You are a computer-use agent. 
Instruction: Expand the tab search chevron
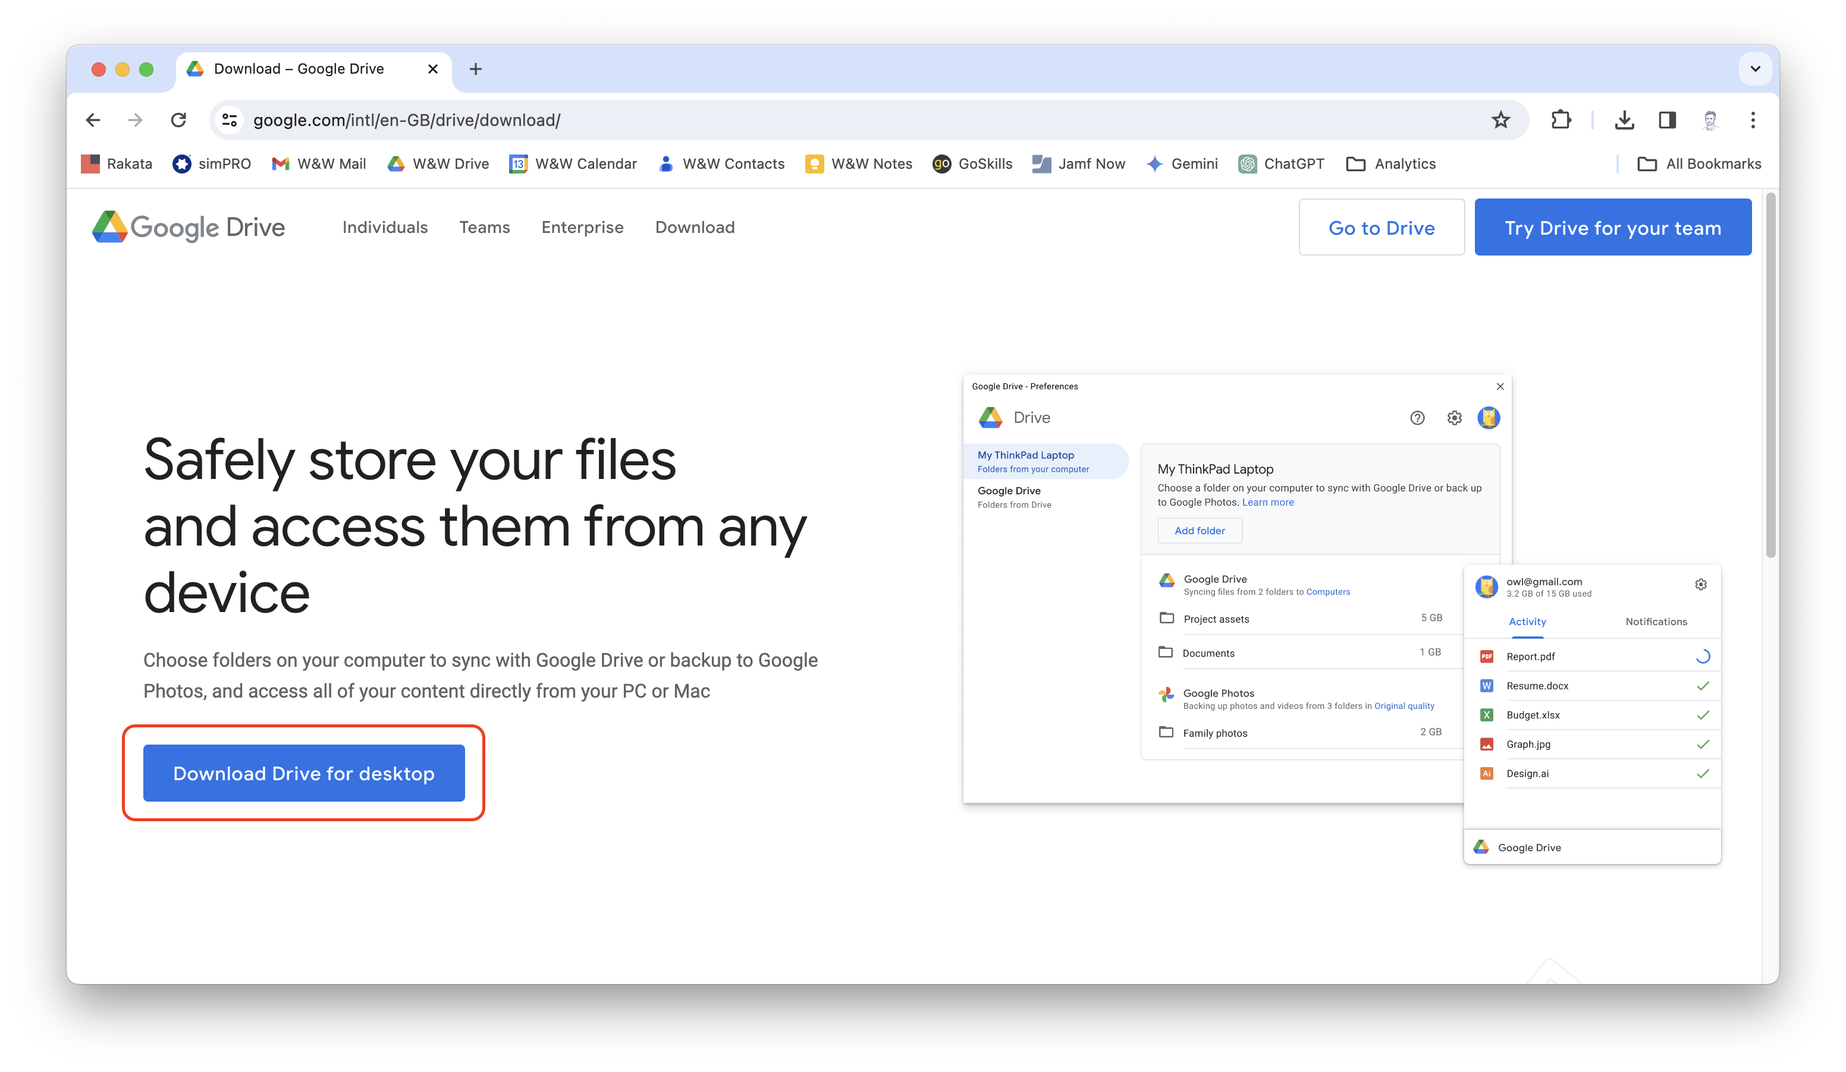point(1755,69)
